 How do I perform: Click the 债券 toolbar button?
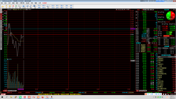(x=71, y=6)
